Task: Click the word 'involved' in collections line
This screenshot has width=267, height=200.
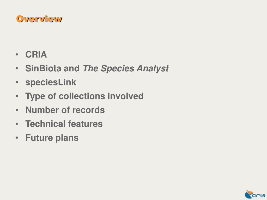Action: click(125, 96)
